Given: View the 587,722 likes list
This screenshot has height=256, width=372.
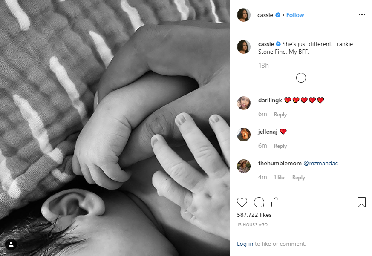Looking at the screenshot, I should pos(254,215).
